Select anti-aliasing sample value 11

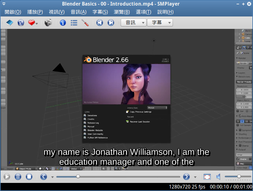(246, 121)
